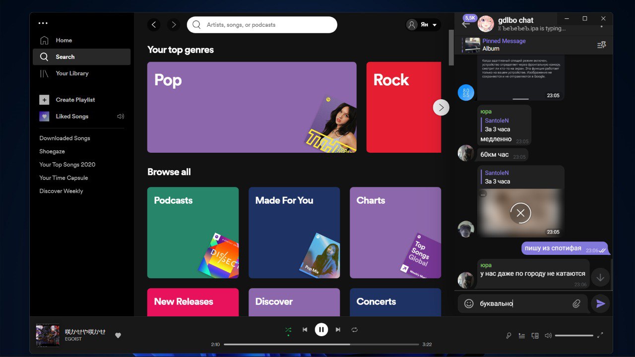Open the playing song title 咲かせや咲かせ

pyautogui.click(x=85, y=332)
